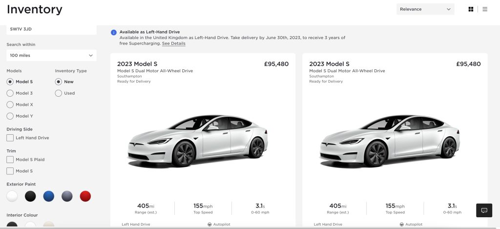
Task: Open the chat support icon
Action: click(x=484, y=210)
